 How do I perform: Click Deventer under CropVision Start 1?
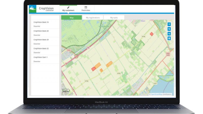37,61
